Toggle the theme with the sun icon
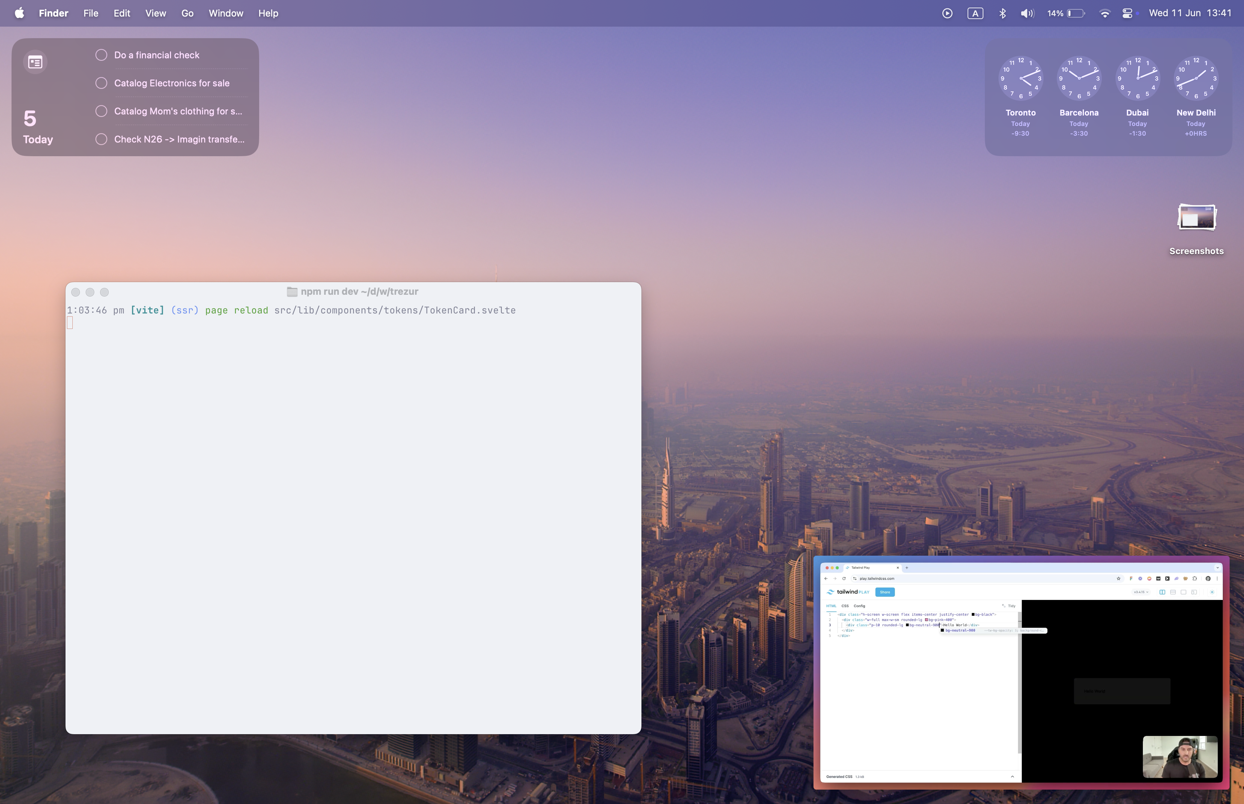This screenshot has width=1244, height=804. tap(1212, 592)
